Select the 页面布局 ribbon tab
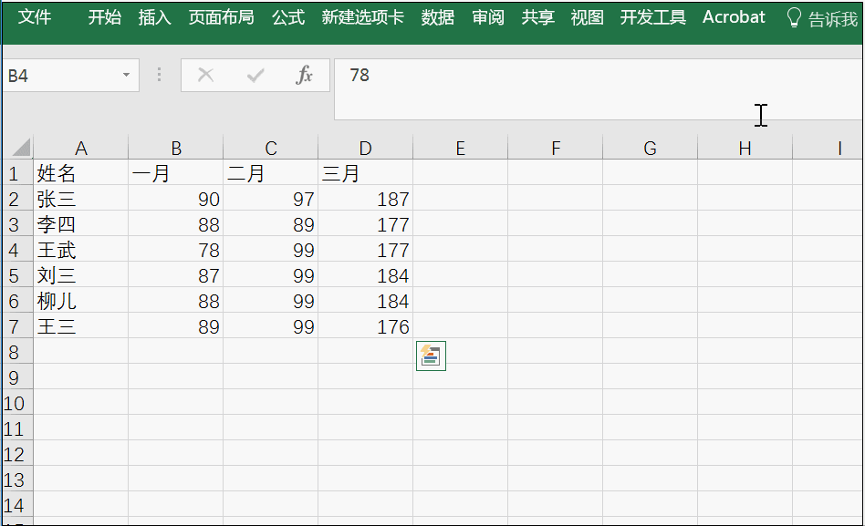Image resolution: width=865 pixels, height=526 pixels. (221, 17)
